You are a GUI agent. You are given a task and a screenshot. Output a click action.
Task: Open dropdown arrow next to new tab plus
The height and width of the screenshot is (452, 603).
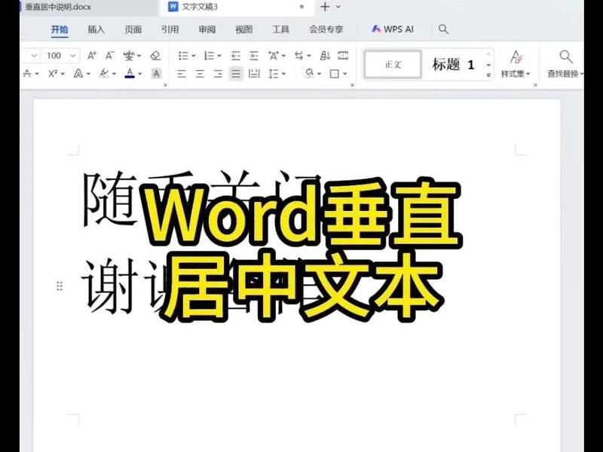tap(338, 7)
